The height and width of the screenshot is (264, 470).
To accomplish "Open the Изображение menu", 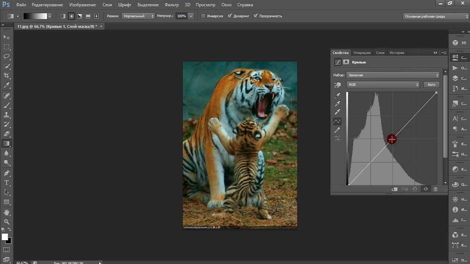I will point(83,5).
